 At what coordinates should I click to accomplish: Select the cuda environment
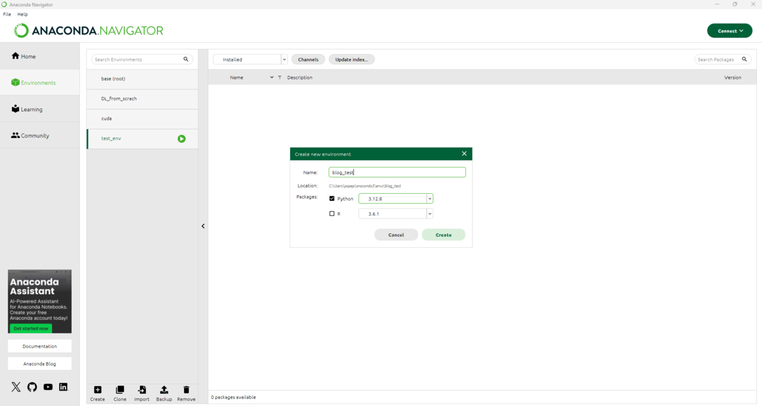142,118
